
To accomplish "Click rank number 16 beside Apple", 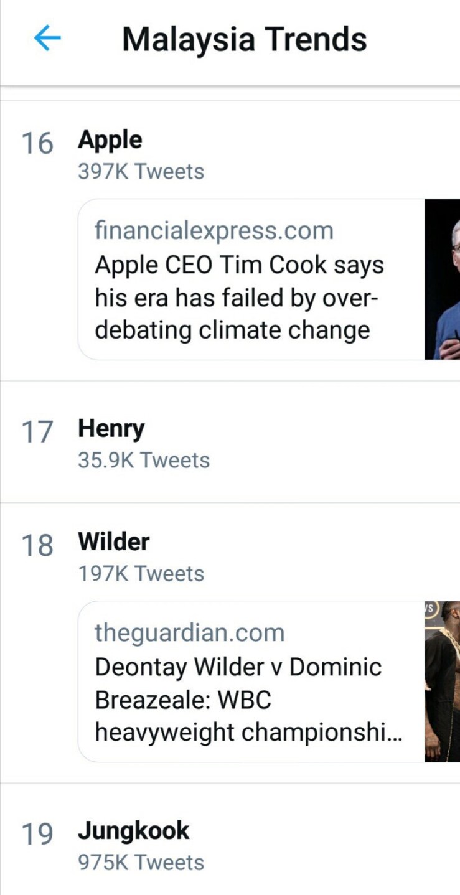I will tap(37, 143).
